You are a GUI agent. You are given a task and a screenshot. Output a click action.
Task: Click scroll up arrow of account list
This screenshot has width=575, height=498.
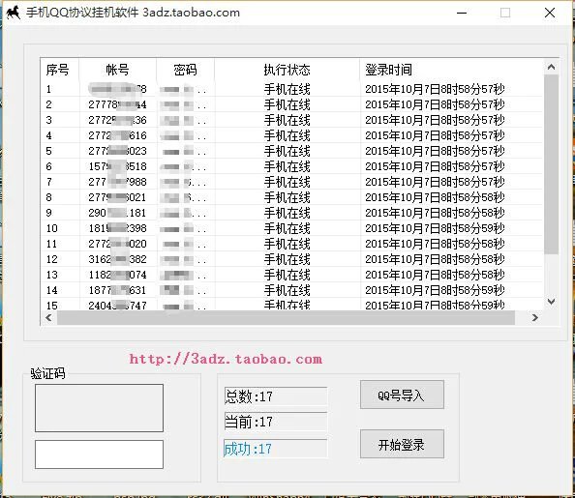click(x=551, y=67)
